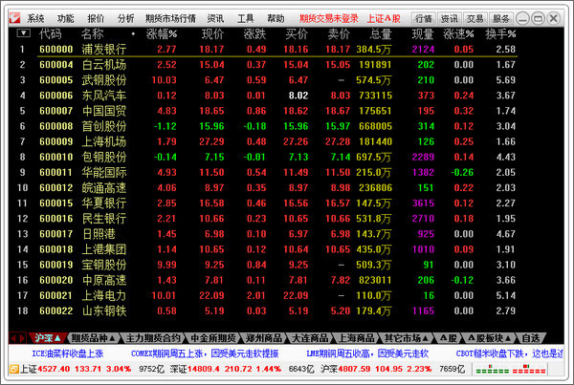Click stock code 600017

[x=56, y=234]
